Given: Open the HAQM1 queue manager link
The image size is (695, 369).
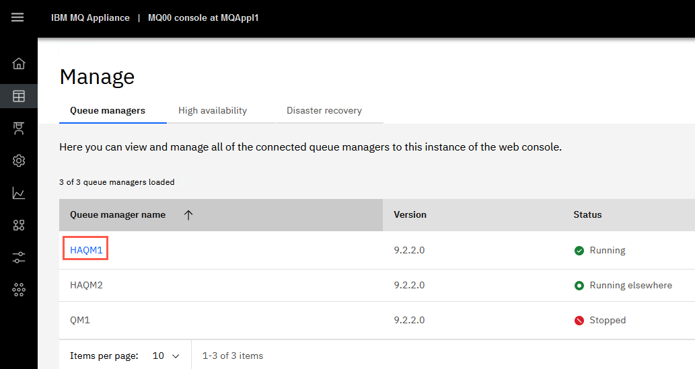Looking at the screenshot, I should (x=86, y=250).
